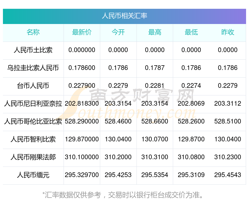249x204 pixels.
Task: Click the latest price 202.818300
Action: click(82, 104)
